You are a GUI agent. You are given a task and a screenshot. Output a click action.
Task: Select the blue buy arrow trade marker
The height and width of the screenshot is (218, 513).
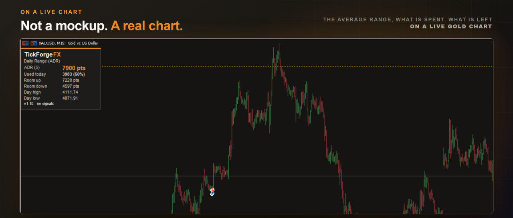(212, 194)
